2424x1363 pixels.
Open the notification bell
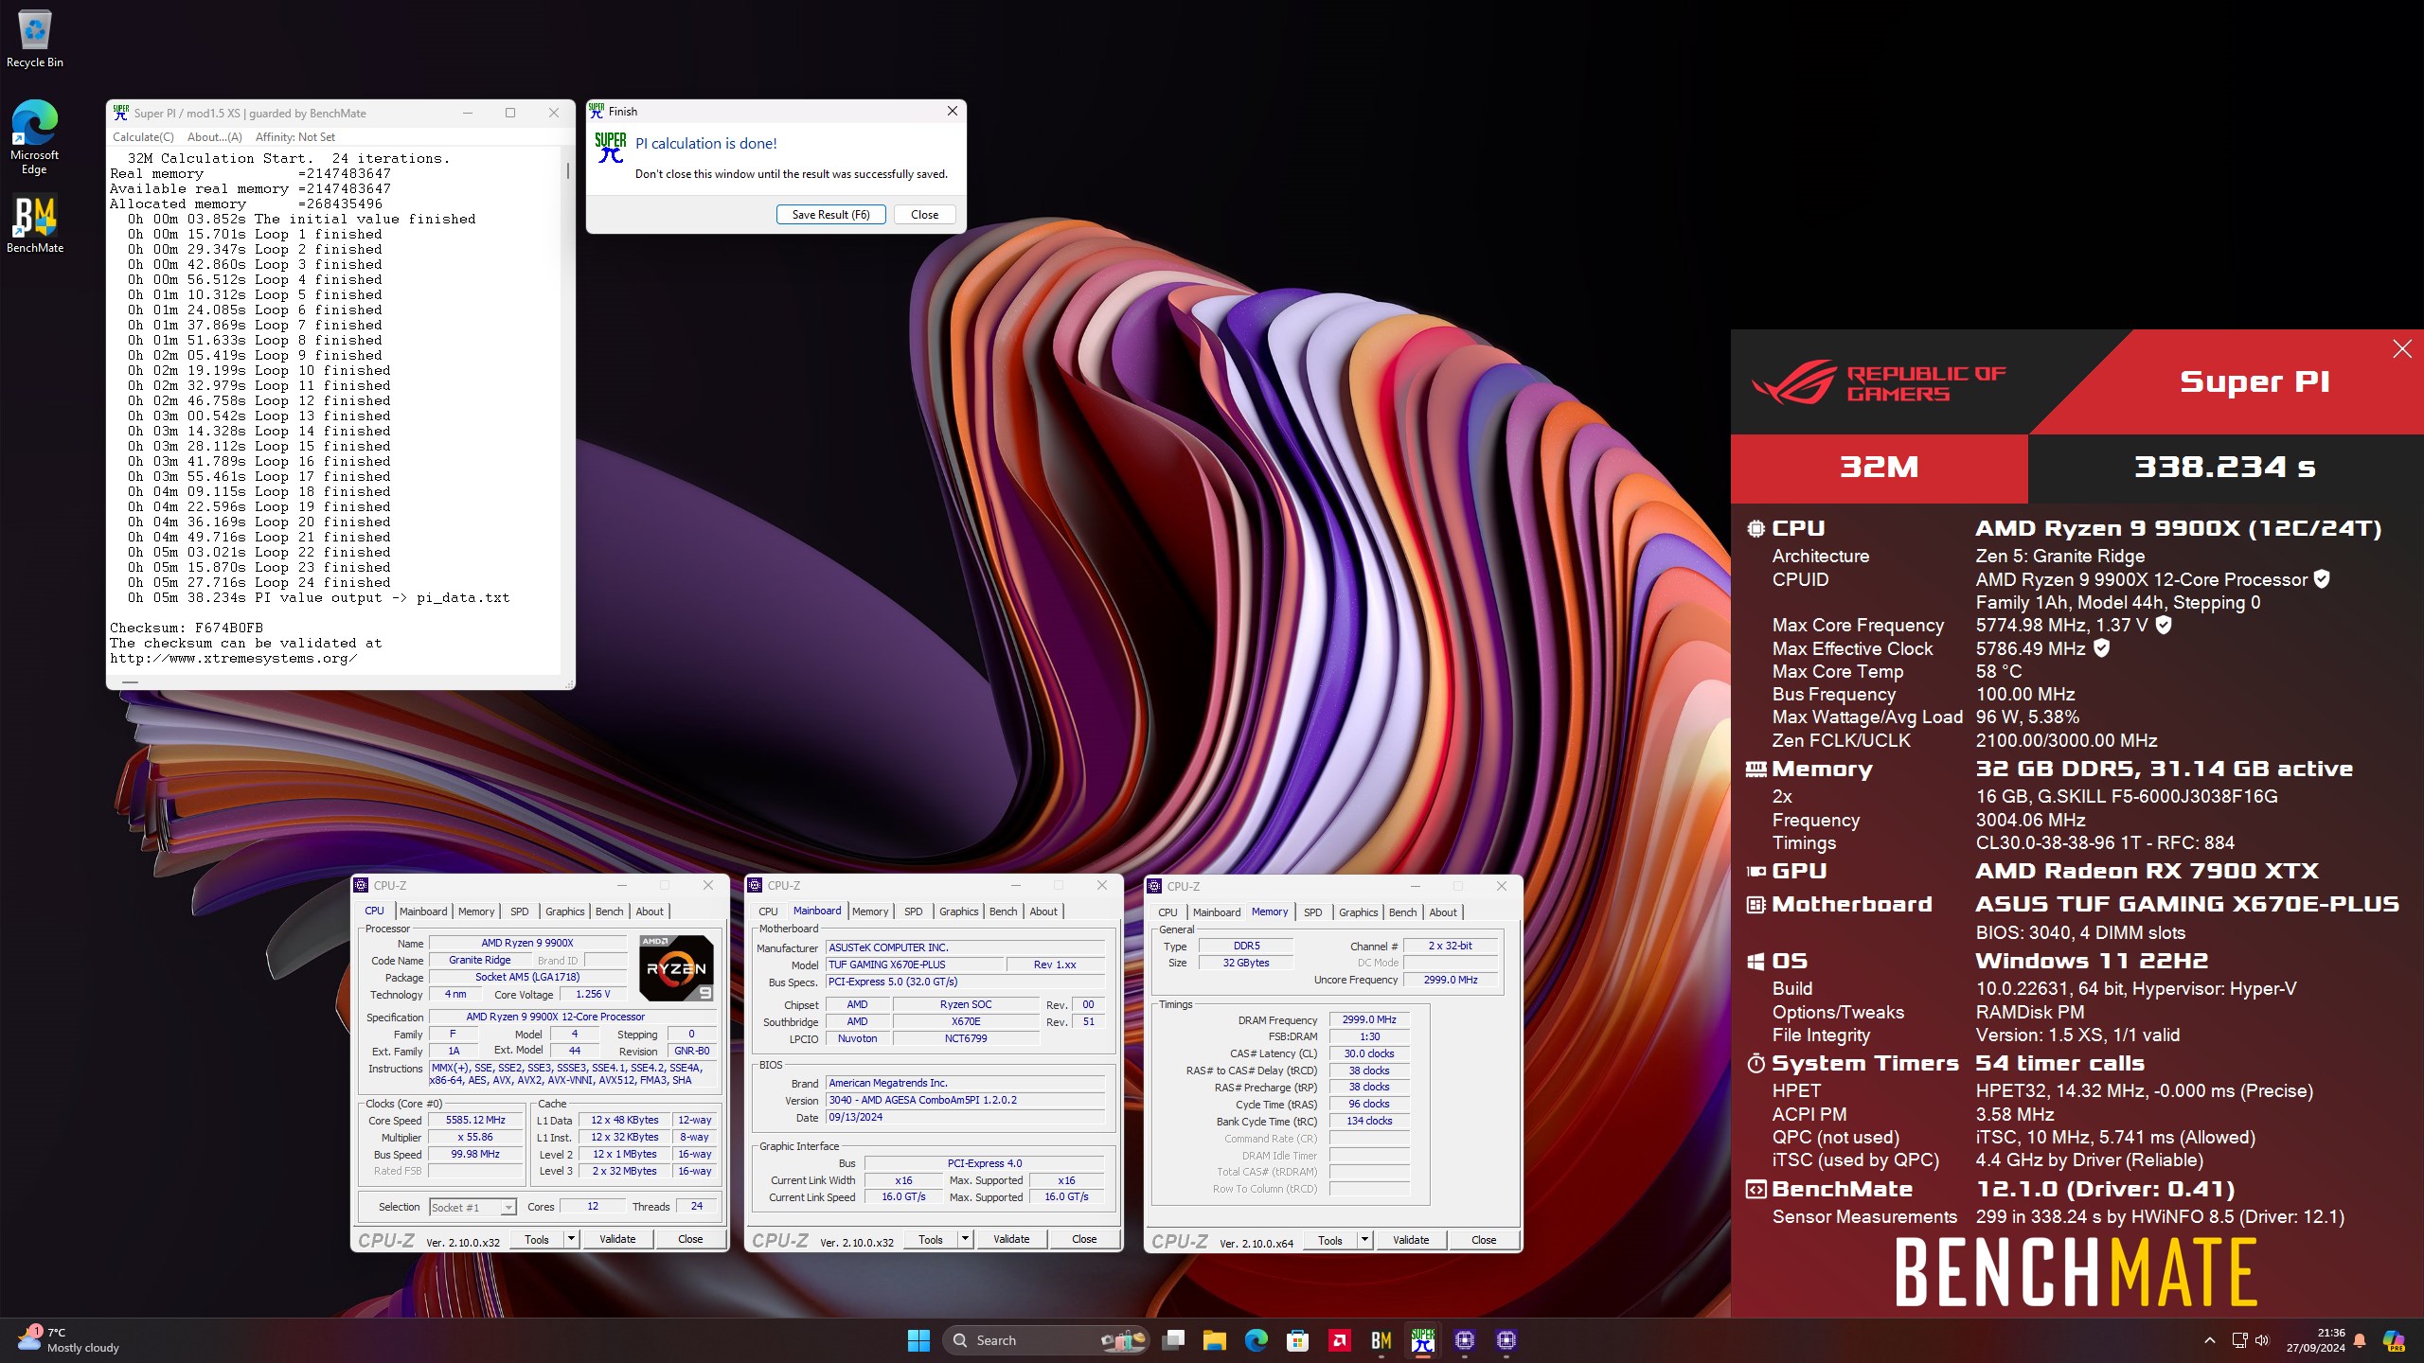coord(2360,1340)
